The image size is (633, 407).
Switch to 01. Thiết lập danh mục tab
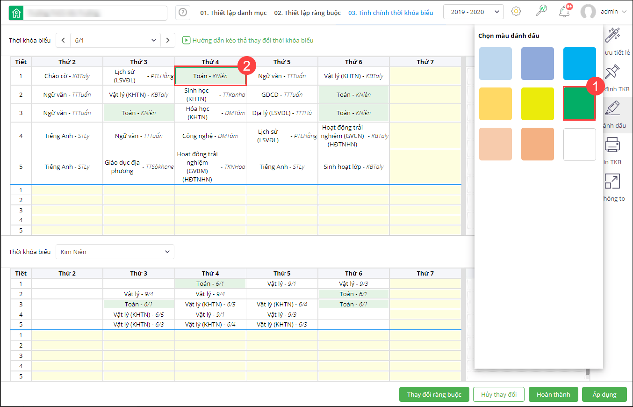[233, 13]
